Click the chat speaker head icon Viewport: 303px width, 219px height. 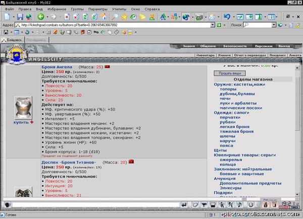pyautogui.click(x=8, y=204)
